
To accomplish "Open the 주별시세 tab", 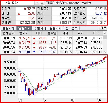I will coord(40,28).
